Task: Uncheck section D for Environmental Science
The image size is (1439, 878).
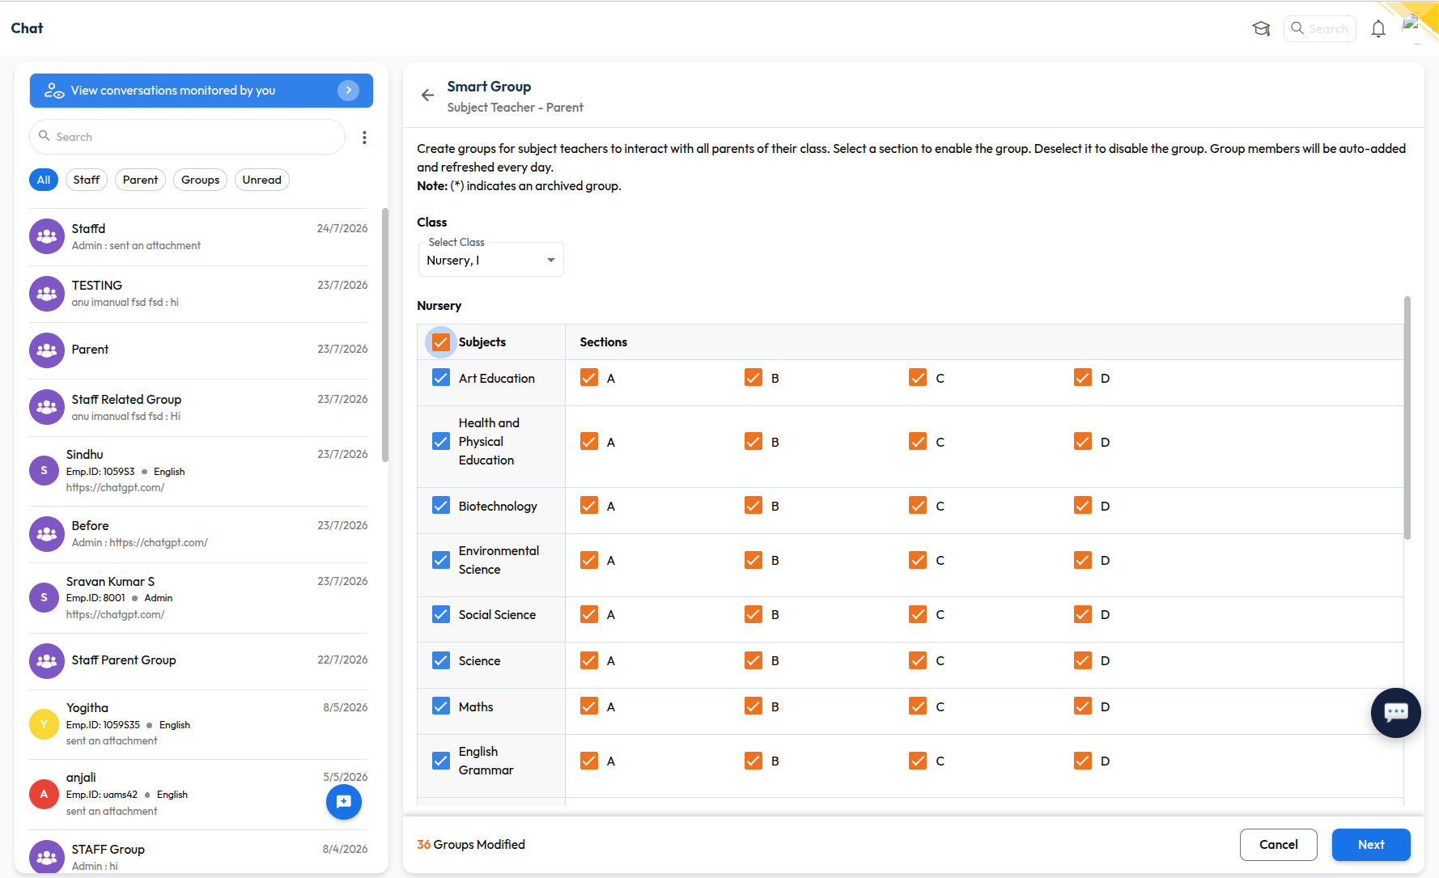Action: (x=1083, y=560)
